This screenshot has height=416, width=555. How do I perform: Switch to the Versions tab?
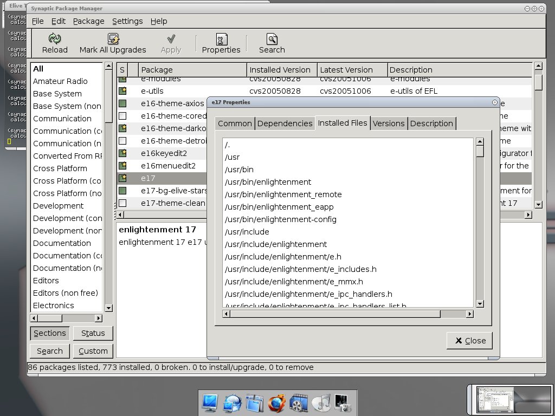click(x=388, y=123)
